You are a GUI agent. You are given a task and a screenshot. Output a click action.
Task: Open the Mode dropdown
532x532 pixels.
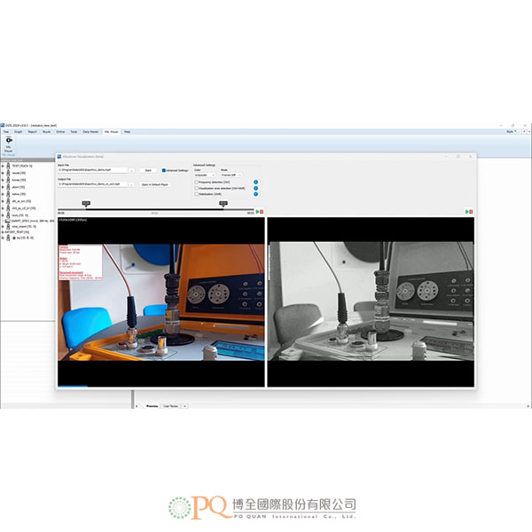tap(231, 175)
